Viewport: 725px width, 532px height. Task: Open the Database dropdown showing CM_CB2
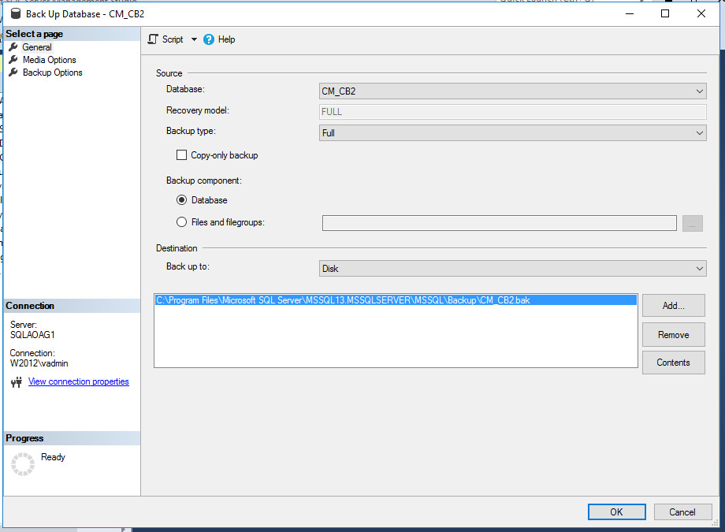(698, 91)
